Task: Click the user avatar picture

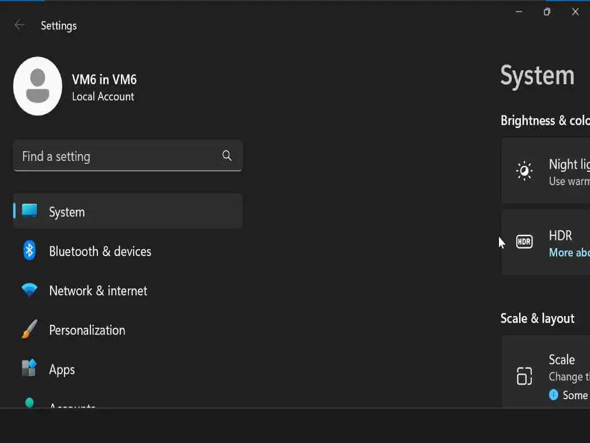Action: pyautogui.click(x=37, y=86)
